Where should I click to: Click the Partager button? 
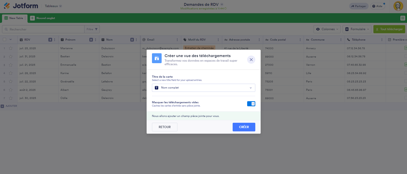(x=359, y=6)
